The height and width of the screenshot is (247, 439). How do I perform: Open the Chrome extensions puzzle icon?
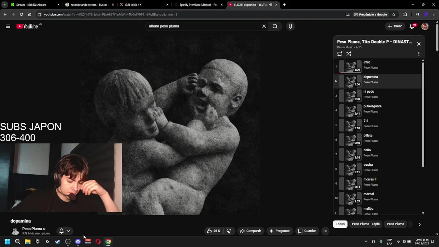[x=405, y=14]
